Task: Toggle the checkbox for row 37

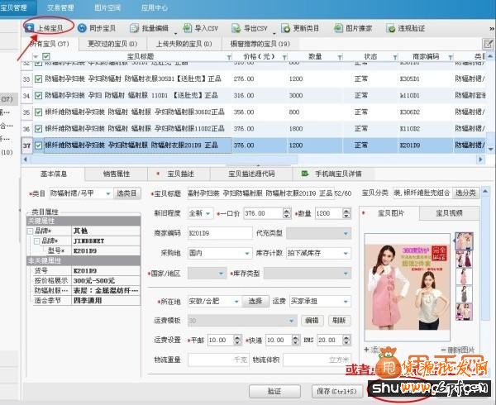Action: click(38, 145)
